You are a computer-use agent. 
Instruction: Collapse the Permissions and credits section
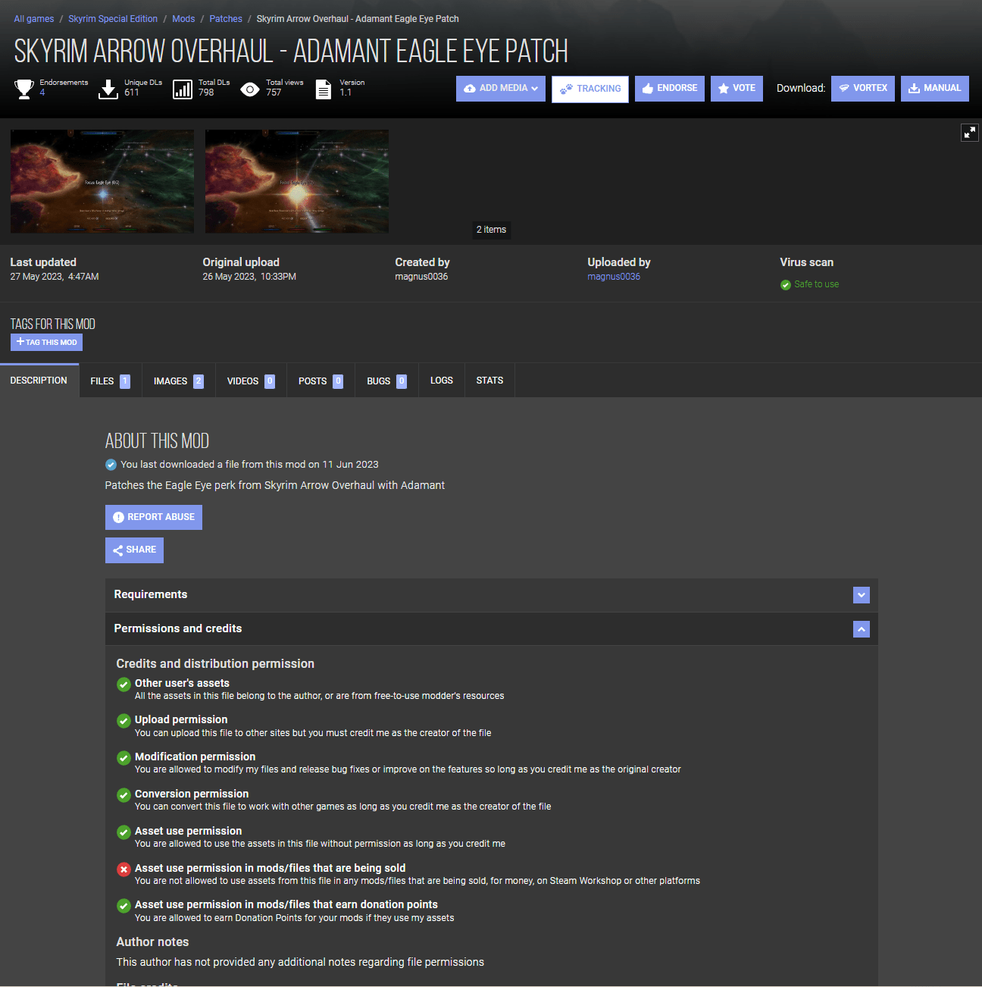(x=861, y=629)
